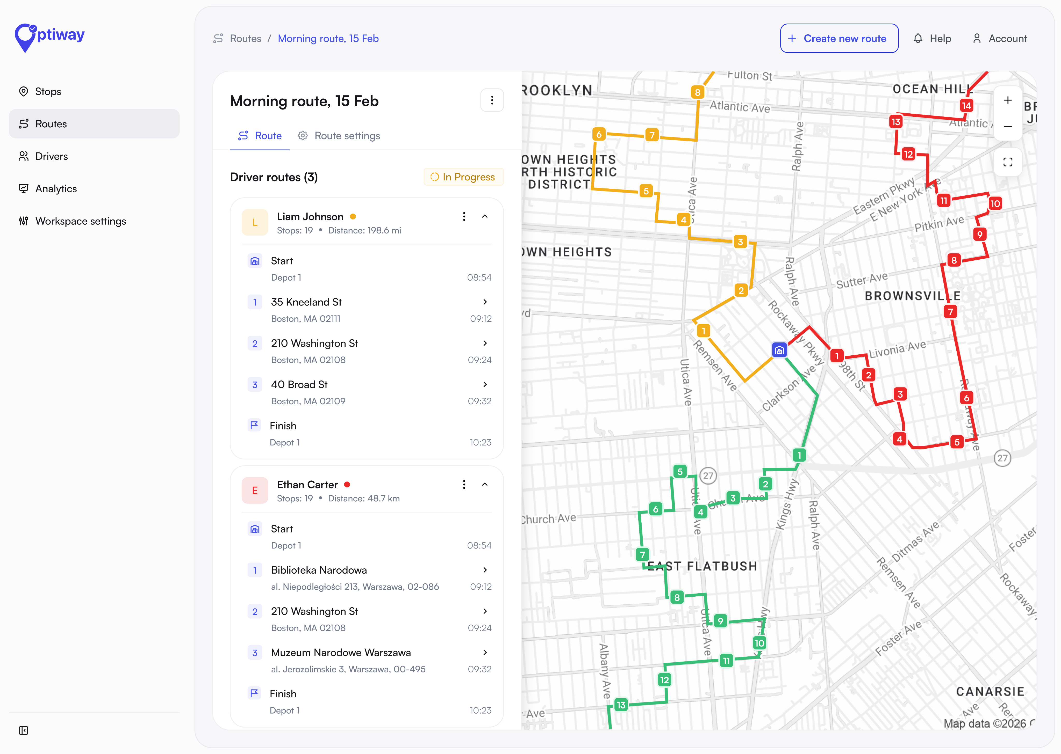
Task: Click Liam's Finish flag icon
Action: [254, 425]
